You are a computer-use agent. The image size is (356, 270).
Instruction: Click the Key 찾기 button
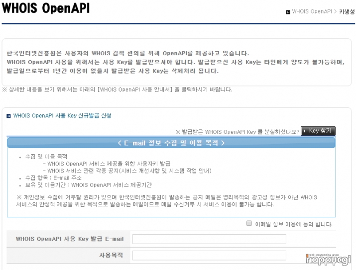pos(318,131)
